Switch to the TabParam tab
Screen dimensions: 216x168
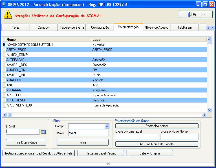[185, 28]
